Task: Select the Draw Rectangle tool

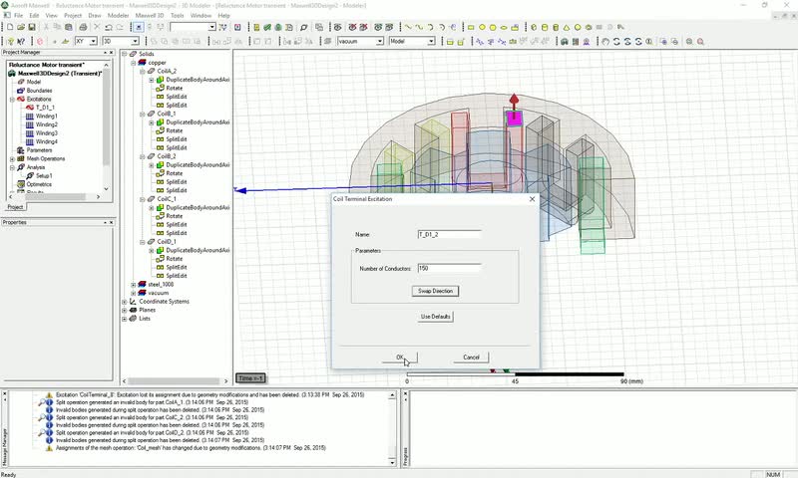Action: click(471, 27)
